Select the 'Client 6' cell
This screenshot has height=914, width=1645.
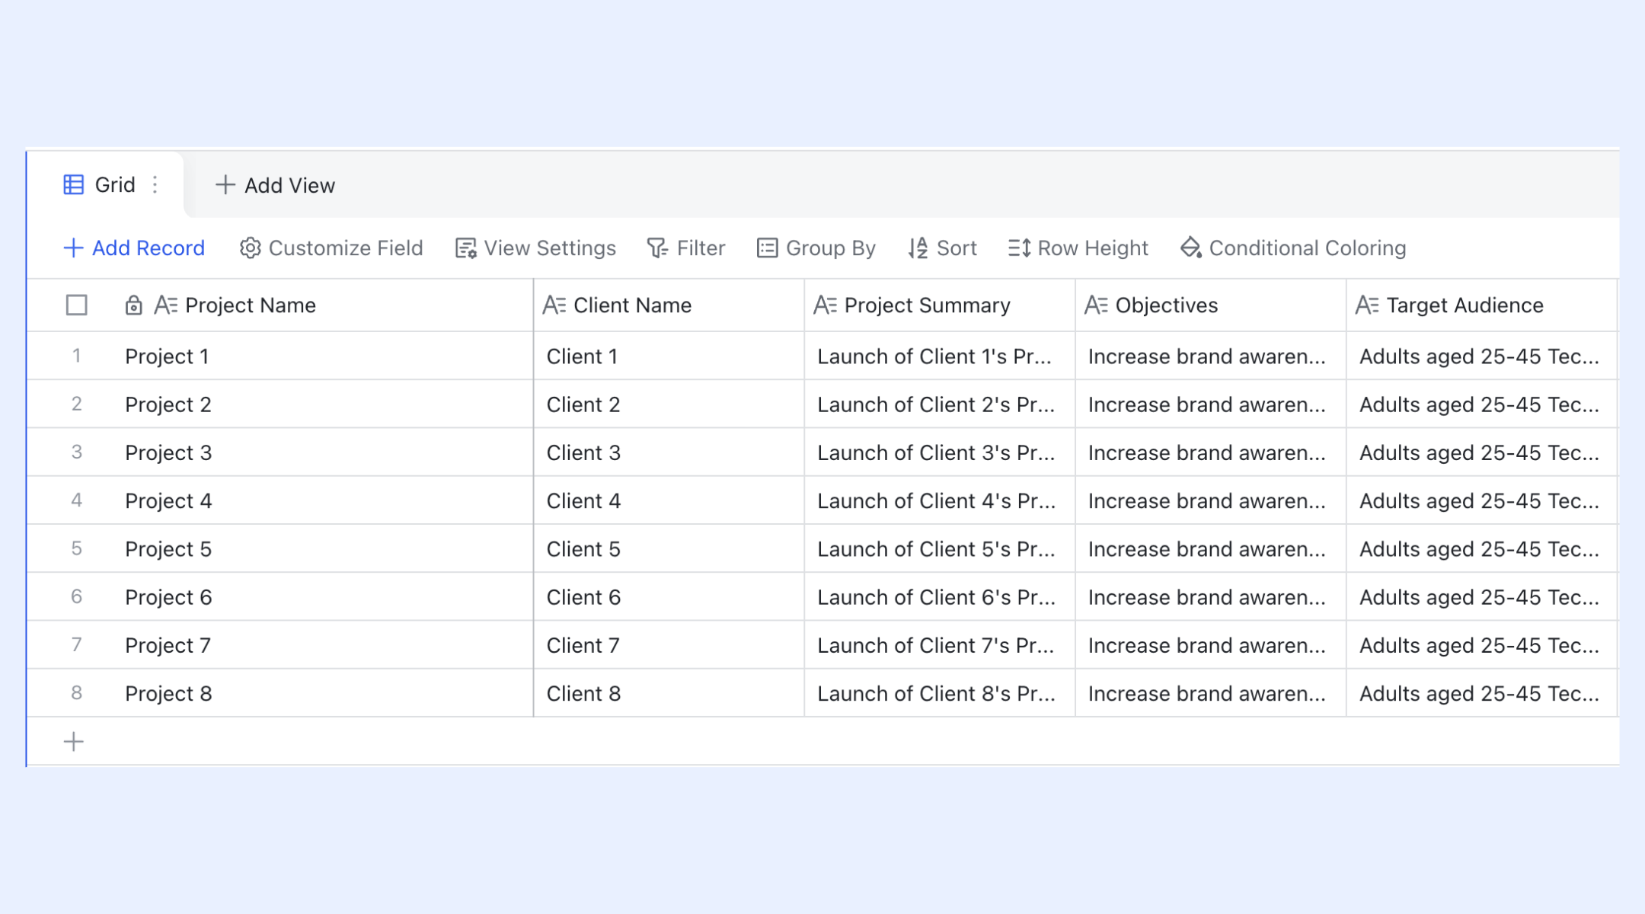point(669,597)
